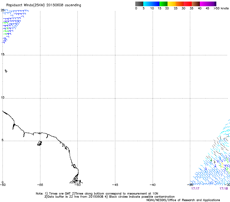Click the green wind barbs in top-left swath
The height and width of the screenshot is (202, 230).
point(6,29)
